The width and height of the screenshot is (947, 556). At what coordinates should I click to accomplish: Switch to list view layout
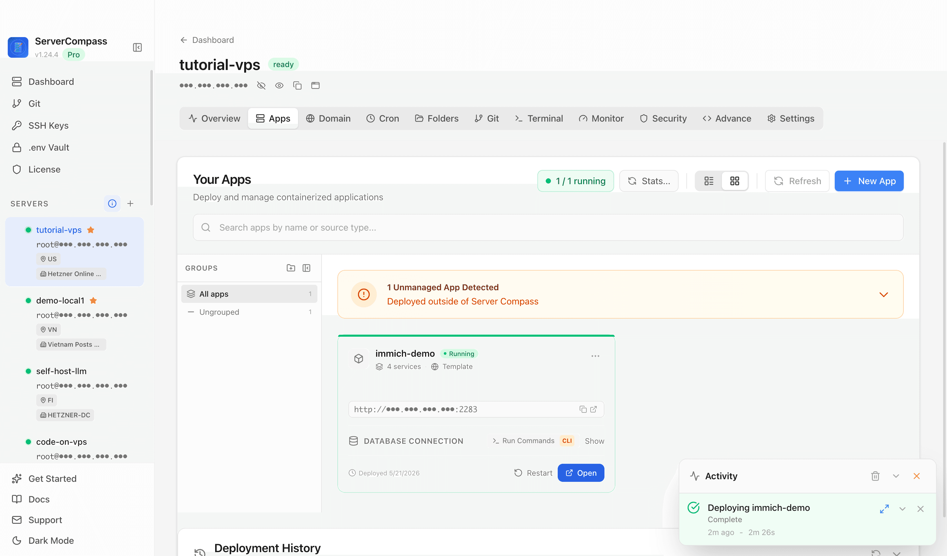(709, 181)
